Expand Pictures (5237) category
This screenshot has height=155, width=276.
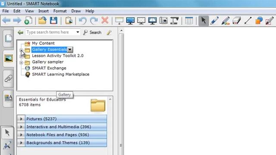pyautogui.click(x=21, y=119)
